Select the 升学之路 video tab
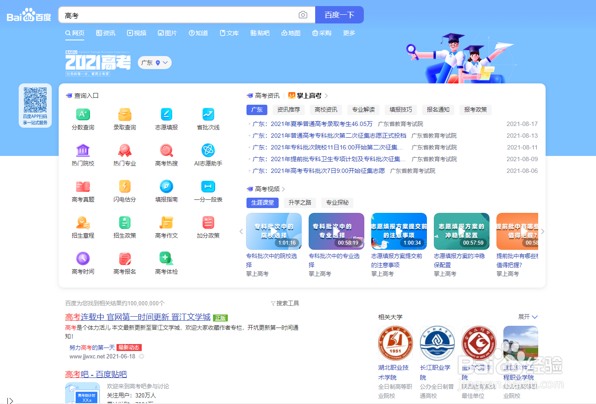 click(x=300, y=202)
